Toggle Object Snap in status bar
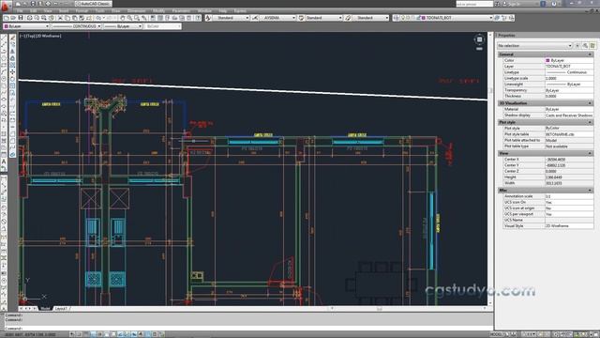Viewport: 600px width, 338px height. click(x=107, y=334)
